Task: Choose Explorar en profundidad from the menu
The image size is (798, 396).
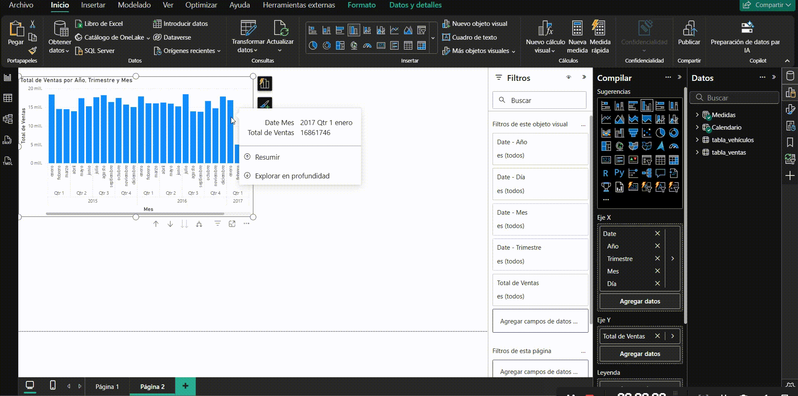Action: click(292, 175)
